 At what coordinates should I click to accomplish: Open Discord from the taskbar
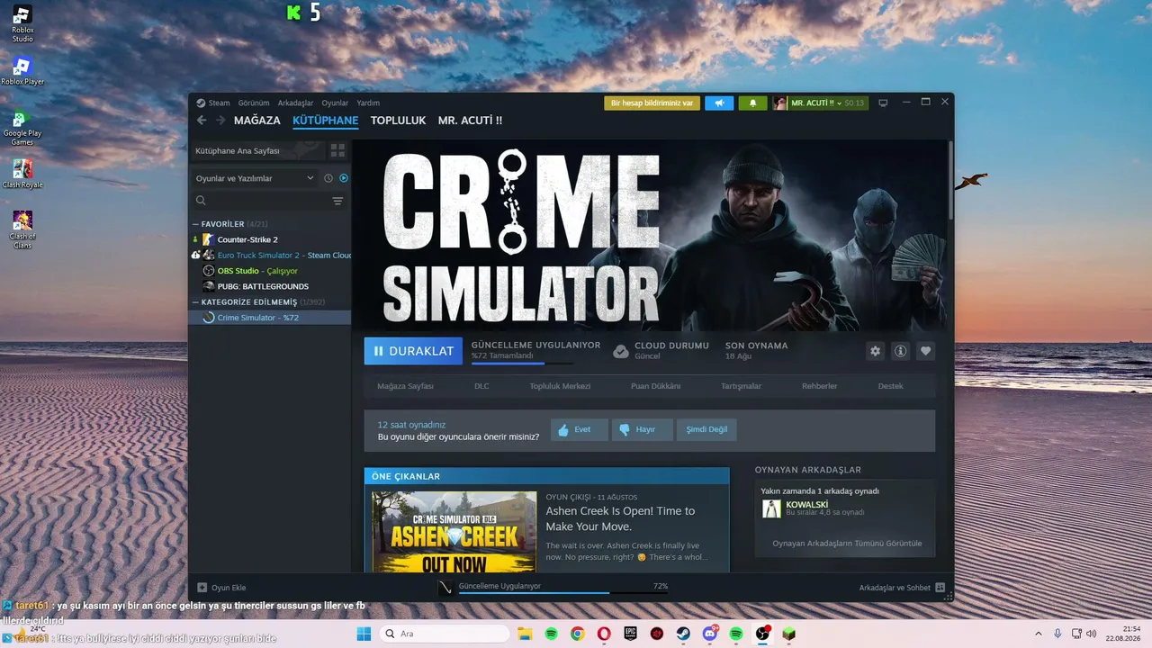[x=710, y=634]
